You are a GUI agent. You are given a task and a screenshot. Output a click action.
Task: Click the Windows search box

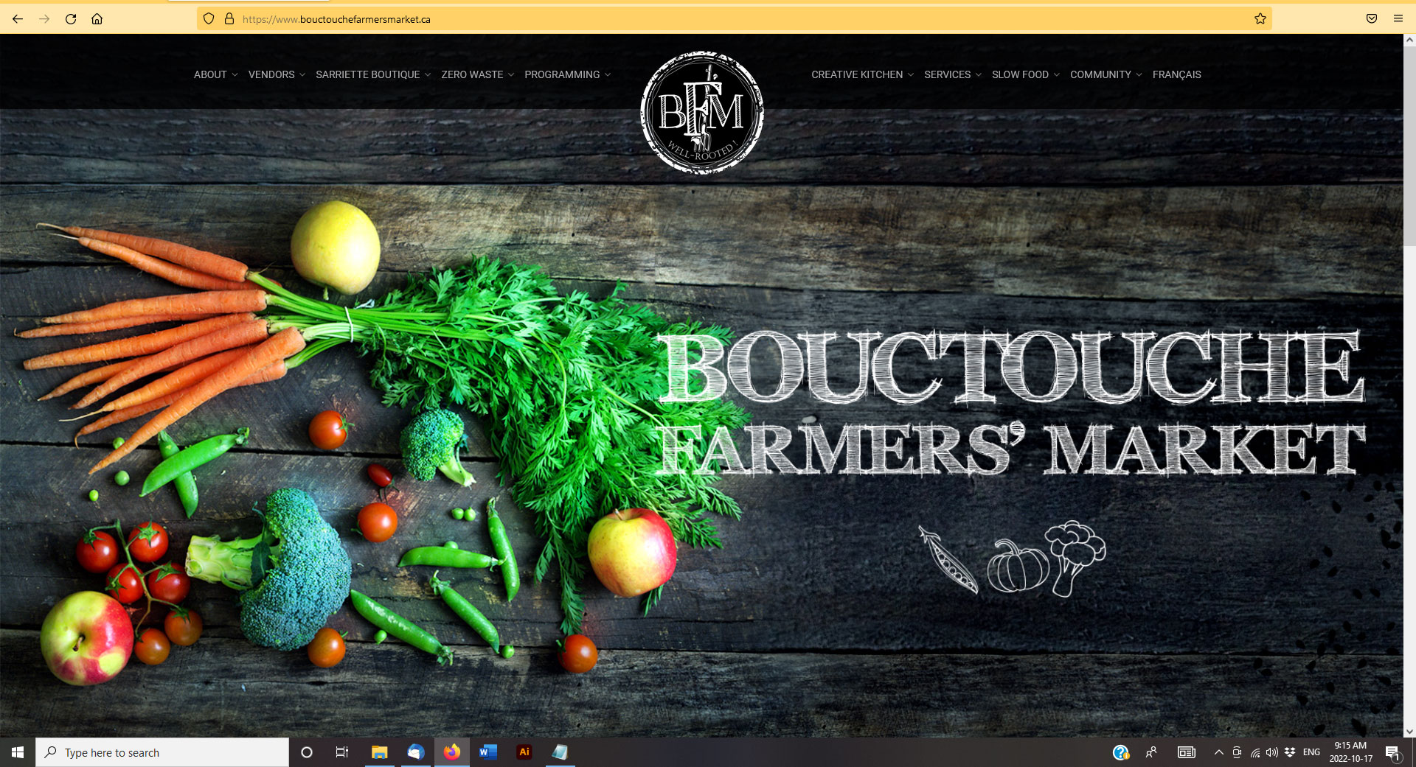click(162, 752)
